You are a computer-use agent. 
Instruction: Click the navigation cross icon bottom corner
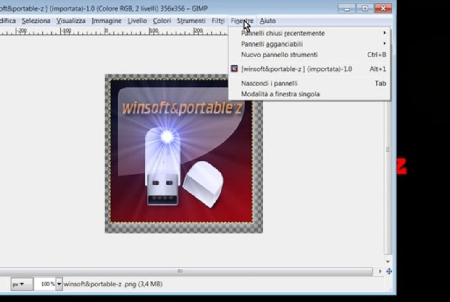pyautogui.click(x=389, y=271)
